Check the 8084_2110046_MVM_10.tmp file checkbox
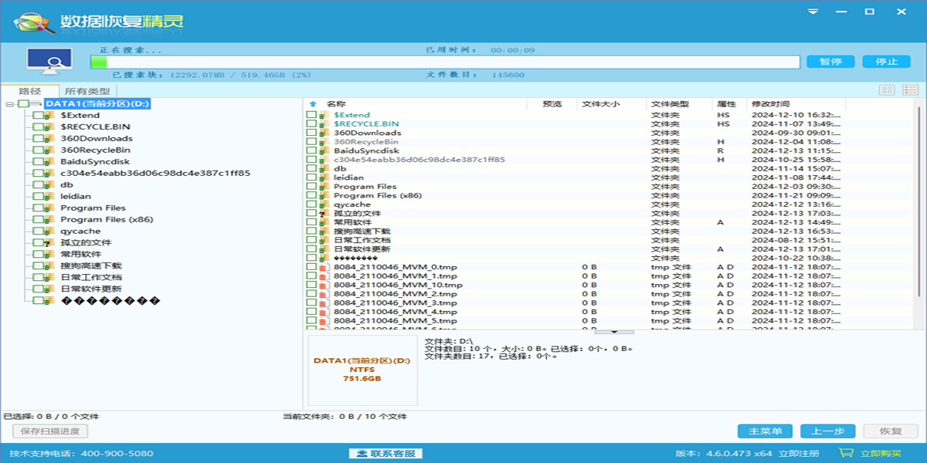The image size is (927, 463). click(311, 286)
